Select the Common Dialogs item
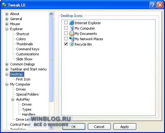 pyautogui.click(x=23, y=64)
